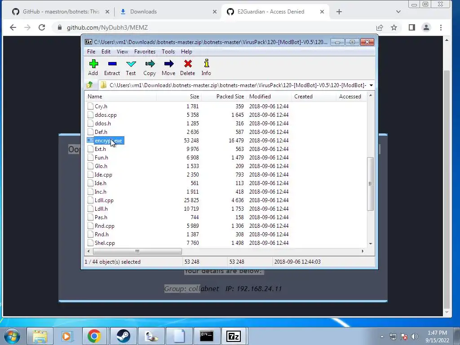Go up one folder level in 7-Zip

pyautogui.click(x=90, y=85)
